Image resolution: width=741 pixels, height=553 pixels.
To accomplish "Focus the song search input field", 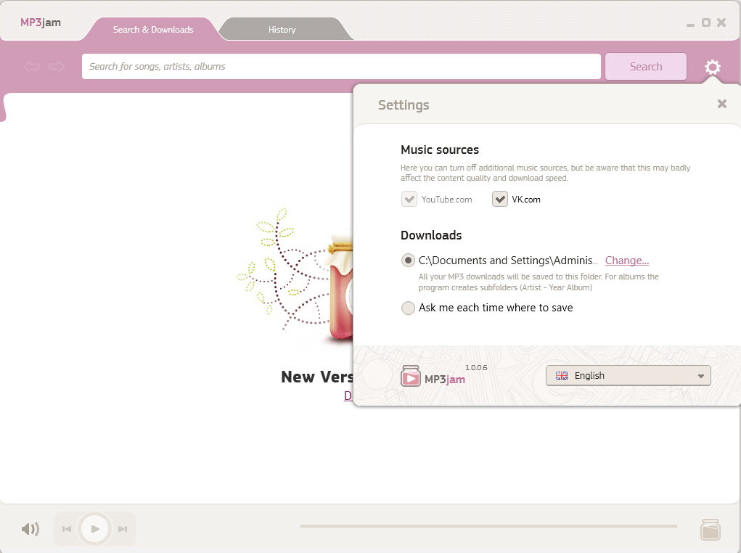I will tap(341, 67).
